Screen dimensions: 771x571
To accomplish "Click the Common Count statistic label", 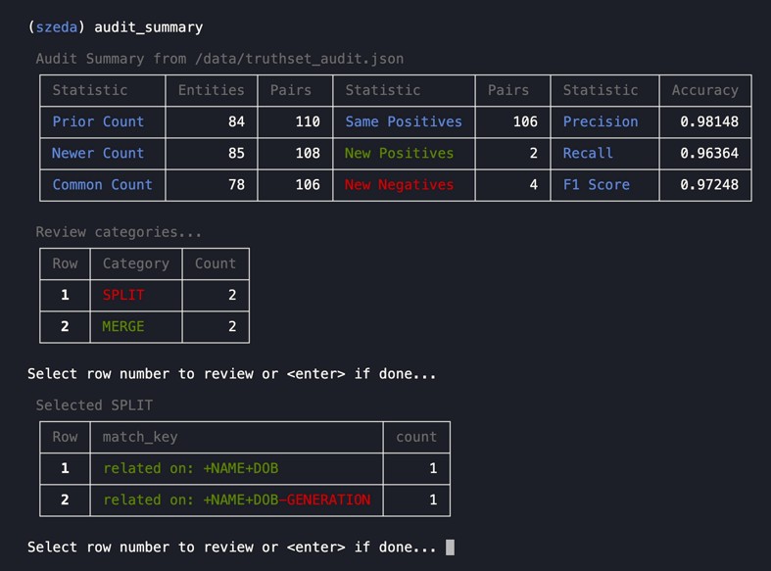I will (x=102, y=184).
